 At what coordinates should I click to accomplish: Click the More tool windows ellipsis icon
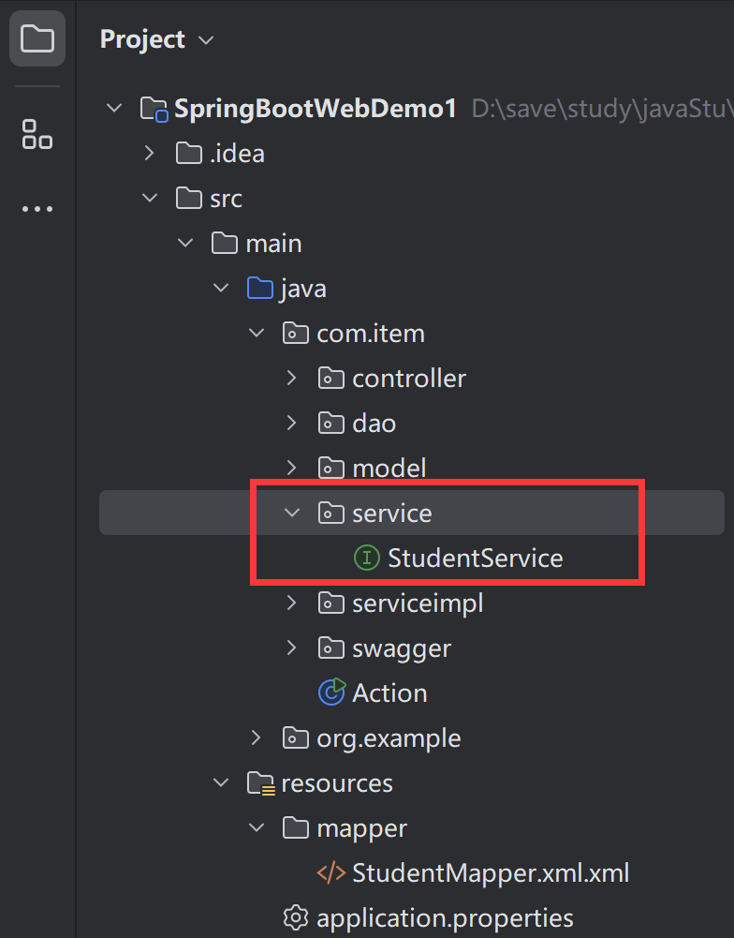coord(37,209)
